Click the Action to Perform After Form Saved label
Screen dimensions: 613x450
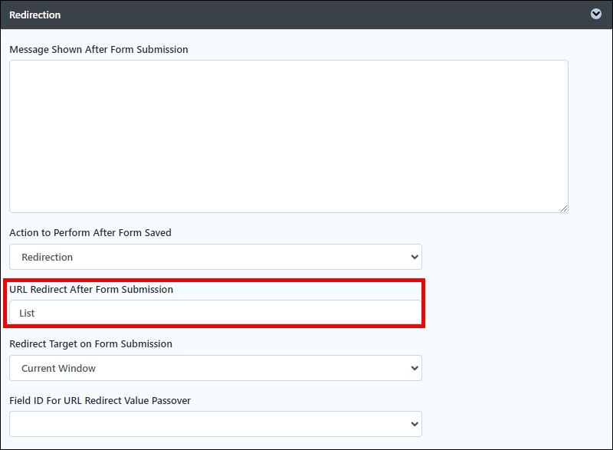pos(90,232)
